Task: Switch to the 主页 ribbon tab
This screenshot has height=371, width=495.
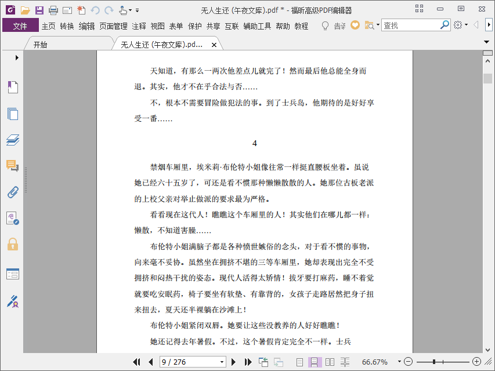Action: pyautogui.click(x=48, y=26)
